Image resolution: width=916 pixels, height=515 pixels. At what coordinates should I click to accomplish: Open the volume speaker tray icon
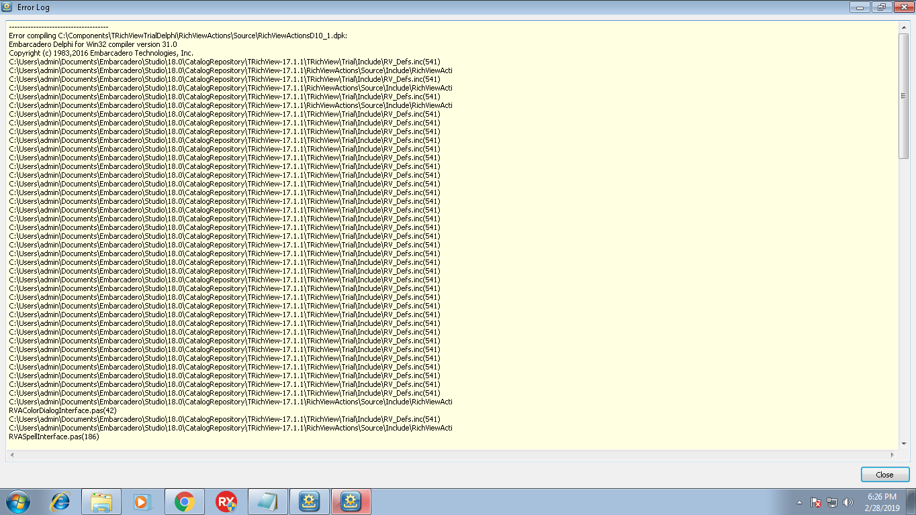coord(848,502)
